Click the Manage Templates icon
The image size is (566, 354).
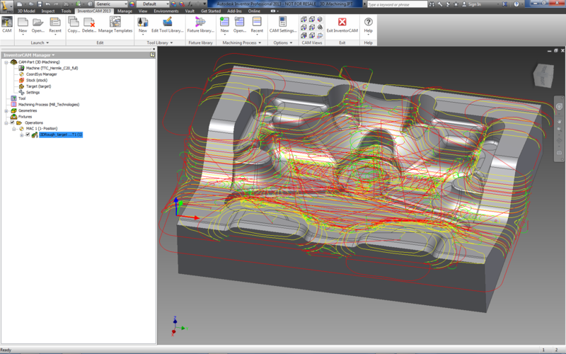point(115,23)
